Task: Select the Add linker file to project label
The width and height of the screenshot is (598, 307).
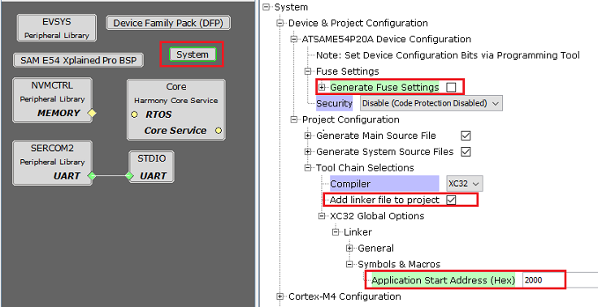Action: pos(384,200)
